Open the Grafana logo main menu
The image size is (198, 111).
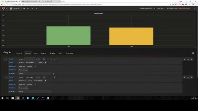pos(3,8)
